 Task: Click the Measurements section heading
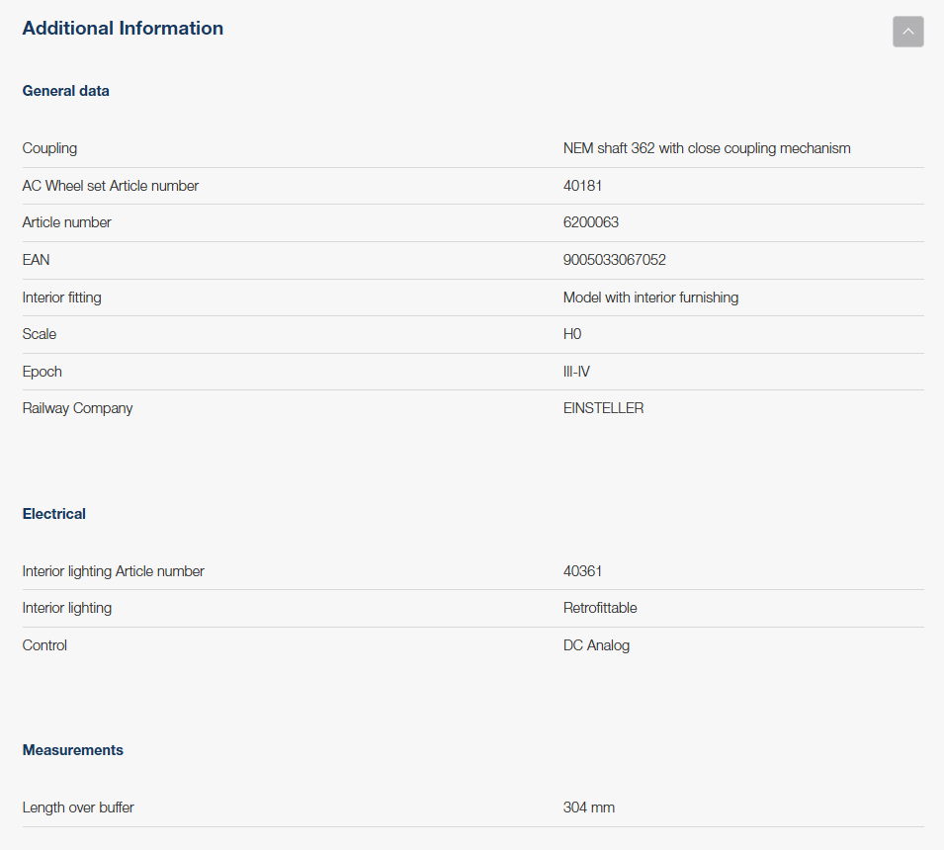pos(73,750)
